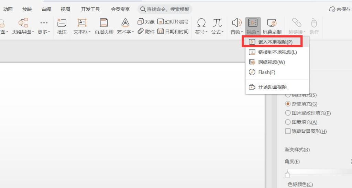Choose 开场动画视频 menu entry
Viewport: 352px width, 188px height.
point(277,87)
